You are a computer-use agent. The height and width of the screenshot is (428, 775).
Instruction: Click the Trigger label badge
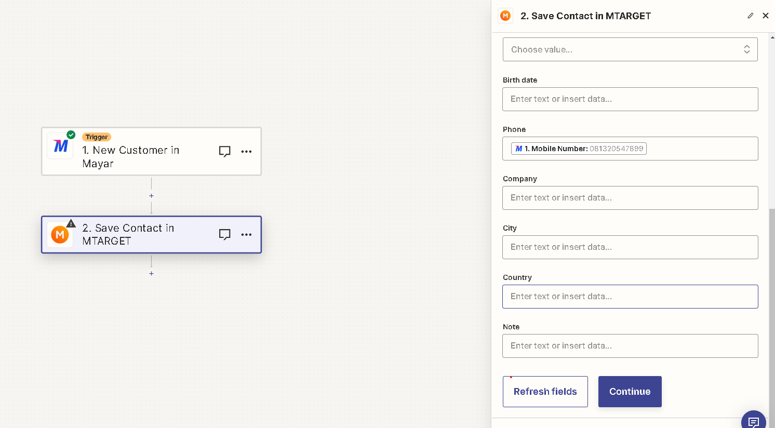pyautogui.click(x=97, y=137)
